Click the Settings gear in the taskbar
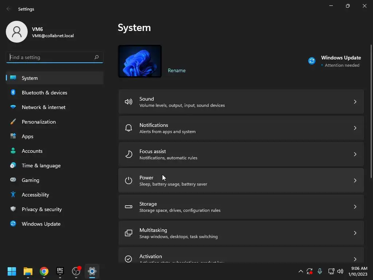The image size is (373, 280). click(x=92, y=271)
